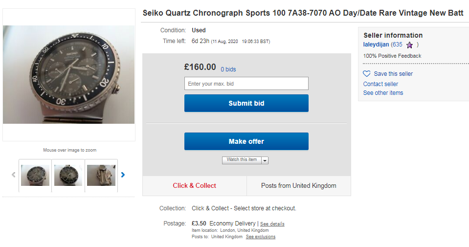
Task: Go to previous thumbnail with left arrow
Action: tap(14, 175)
